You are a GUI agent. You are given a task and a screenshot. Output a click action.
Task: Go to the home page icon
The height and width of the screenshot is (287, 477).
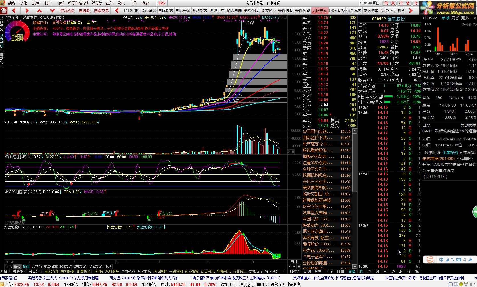4,11
